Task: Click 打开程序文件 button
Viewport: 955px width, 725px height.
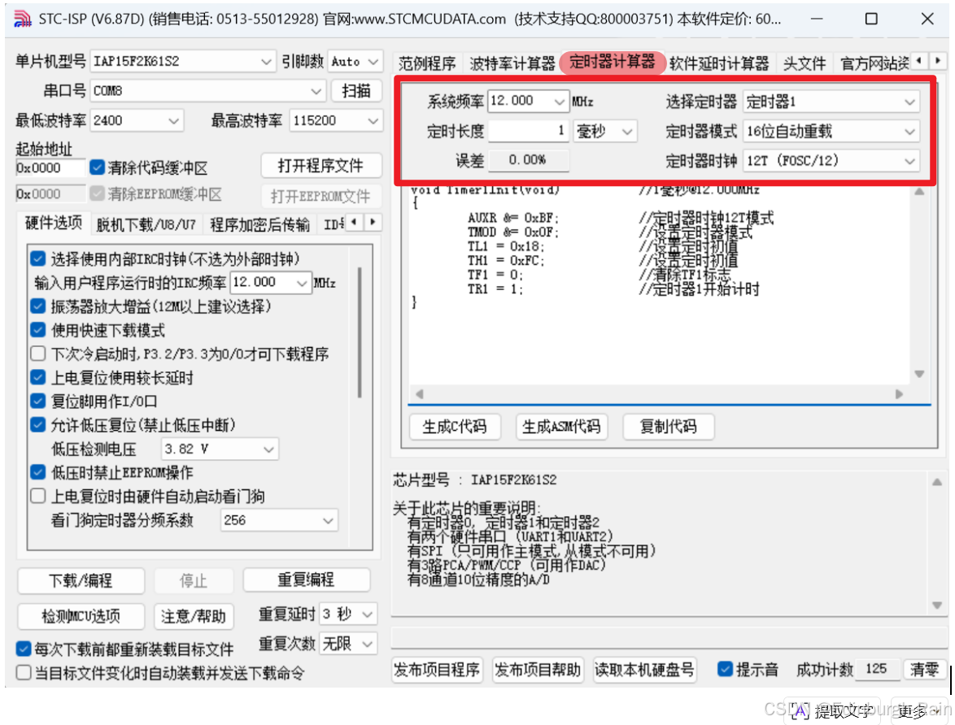Action: 321,166
